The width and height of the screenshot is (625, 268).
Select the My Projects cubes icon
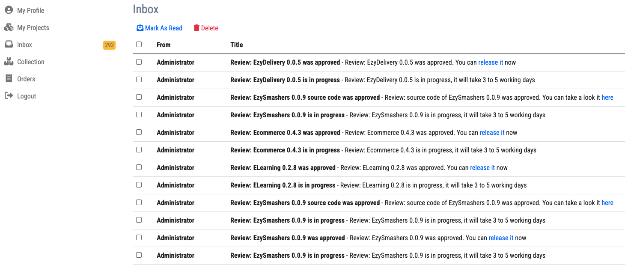click(x=9, y=27)
